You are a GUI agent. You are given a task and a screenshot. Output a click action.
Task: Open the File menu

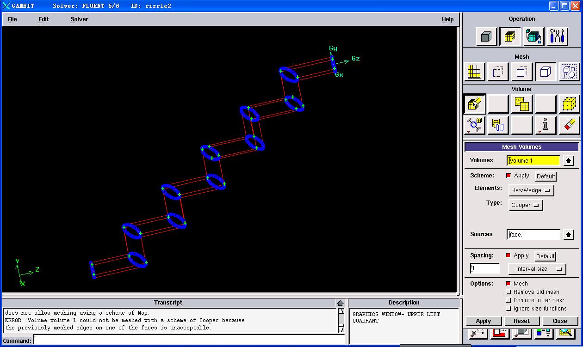[x=12, y=19]
